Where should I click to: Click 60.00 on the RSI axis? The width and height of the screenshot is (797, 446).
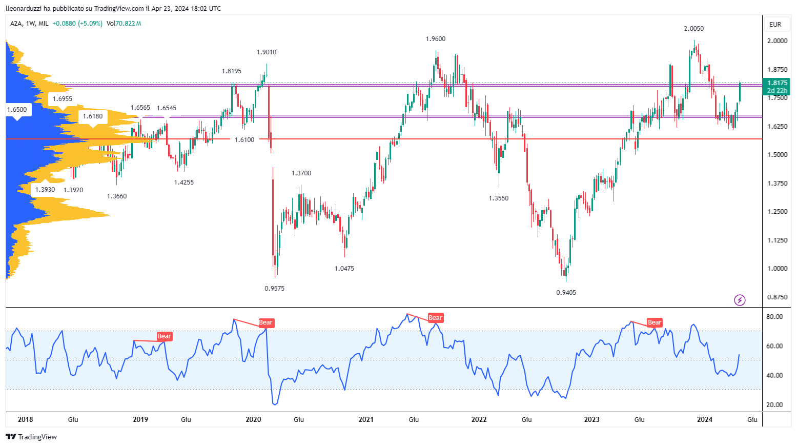[774, 346]
